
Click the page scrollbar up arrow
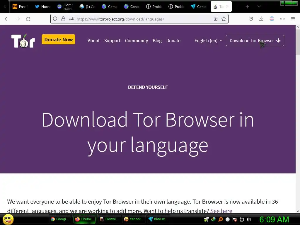(298, 27)
